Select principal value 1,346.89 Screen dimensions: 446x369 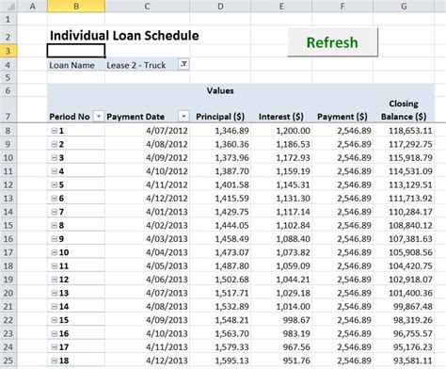[220, 131]
